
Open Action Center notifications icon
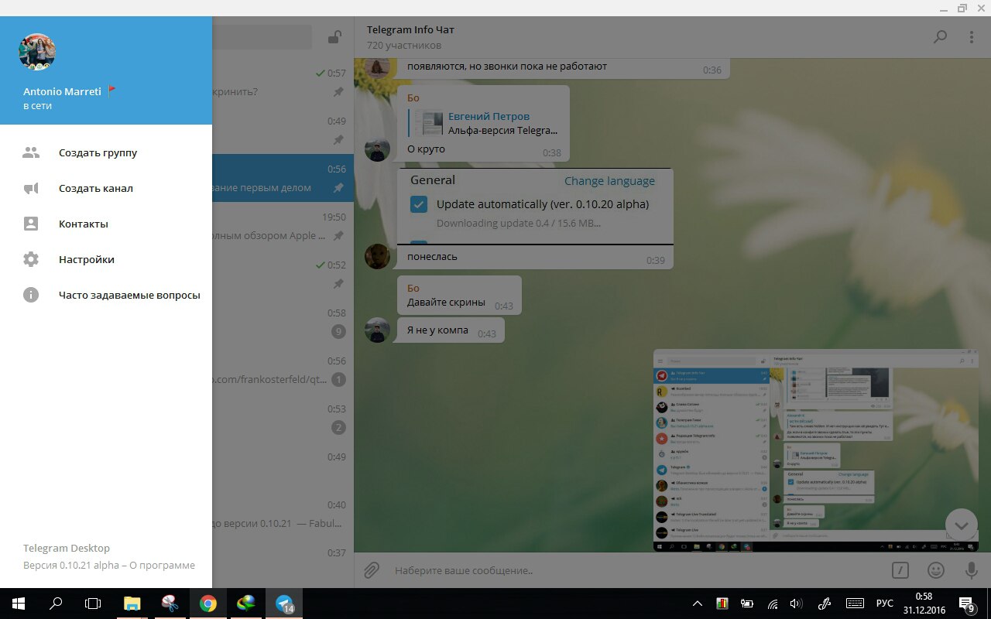[x=968, y=604]
